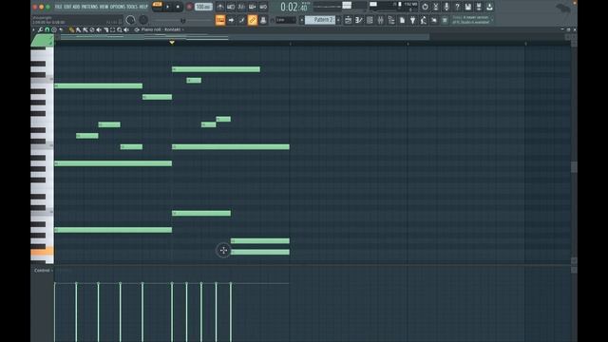The image size is (608, 342).
Task: Click the question mark help icon
Action: [457, 7]
